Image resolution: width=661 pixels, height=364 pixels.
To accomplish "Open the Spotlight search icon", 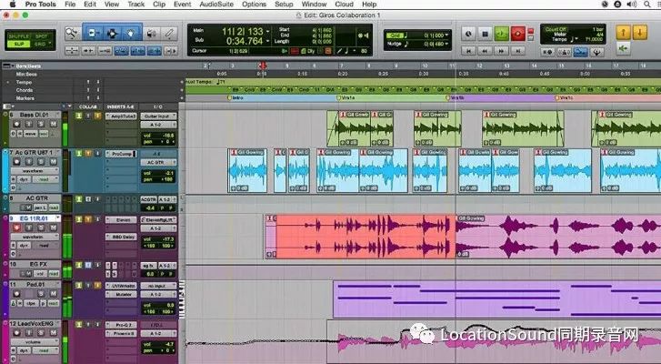I will coord(646,5).
